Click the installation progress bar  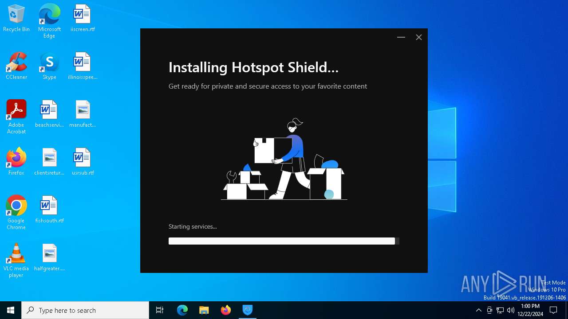(x=284, y=241)
